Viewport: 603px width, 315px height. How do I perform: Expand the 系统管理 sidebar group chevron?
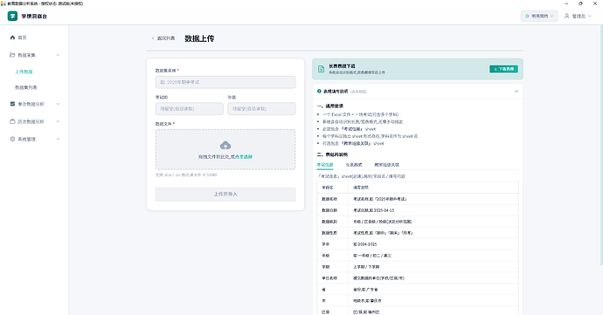[x=58, y=139]
